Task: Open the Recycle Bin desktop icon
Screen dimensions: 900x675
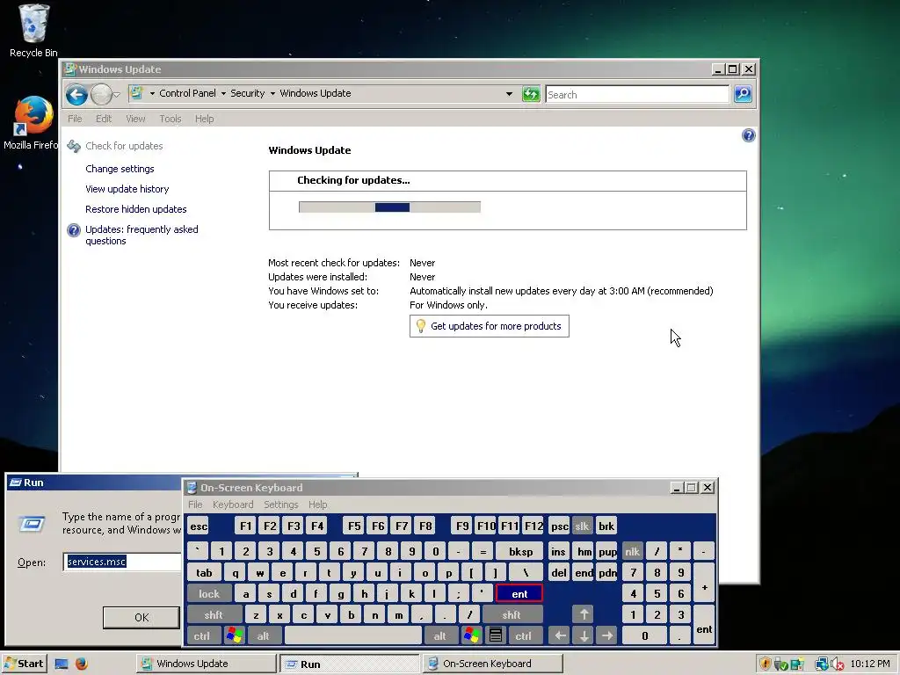Action: (33, 31)
